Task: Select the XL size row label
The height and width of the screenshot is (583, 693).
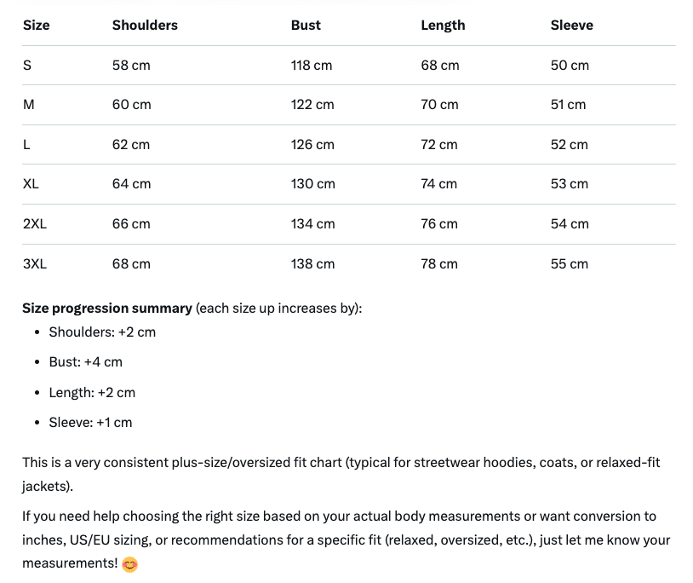Action: pyautogui.click(x=31, y=184)
